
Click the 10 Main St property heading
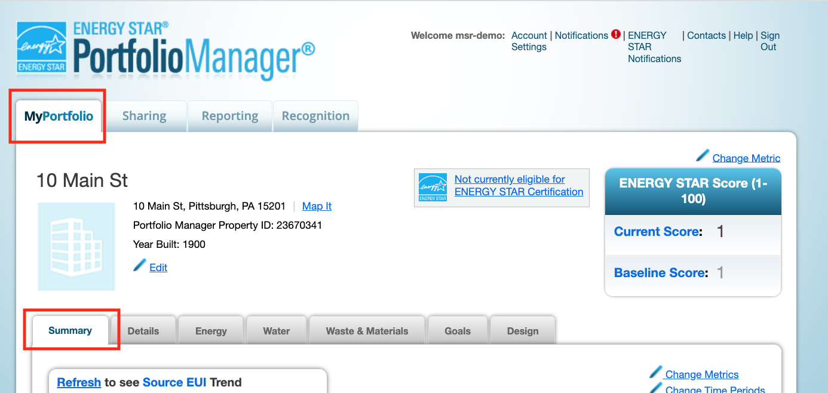(82, 180)
